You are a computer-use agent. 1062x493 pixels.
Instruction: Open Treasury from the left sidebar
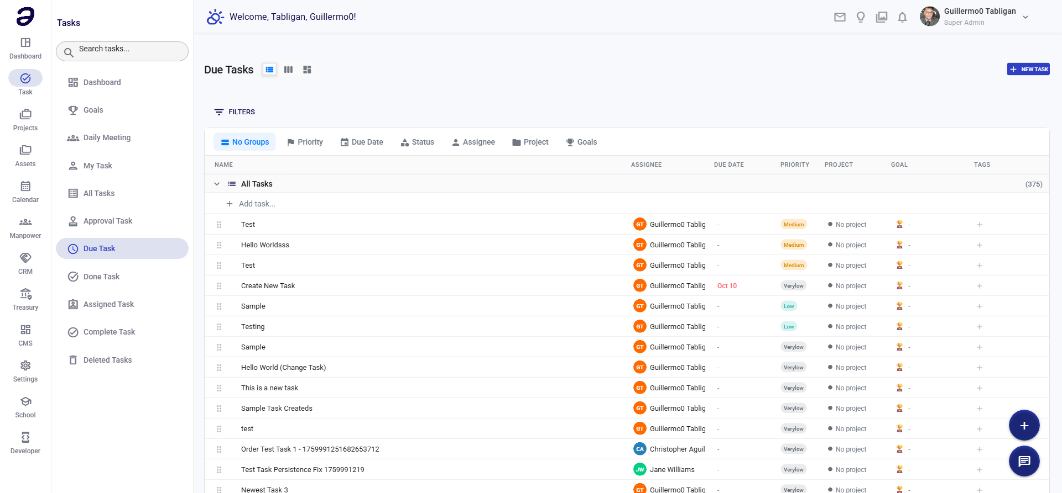click(x=25, y=299)
